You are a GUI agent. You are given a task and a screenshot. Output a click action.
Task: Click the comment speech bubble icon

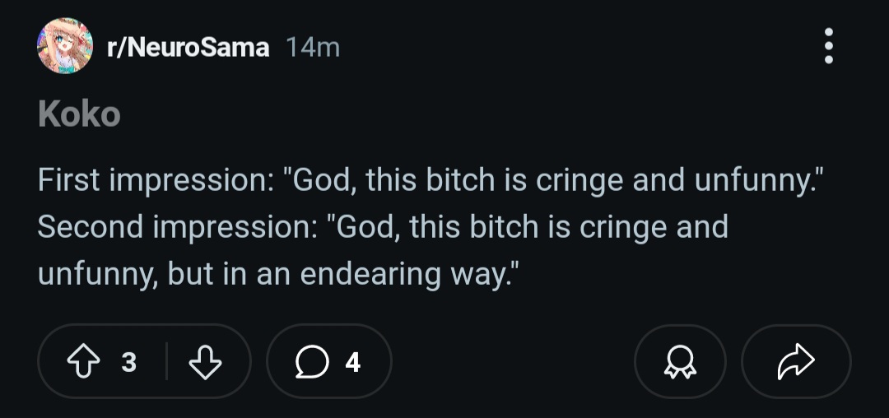coord(312,361)
